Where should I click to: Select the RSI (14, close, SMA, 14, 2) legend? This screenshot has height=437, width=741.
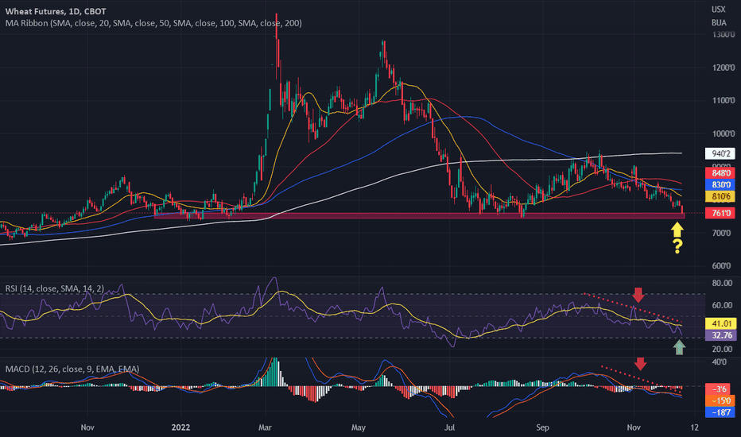point(55,288)
